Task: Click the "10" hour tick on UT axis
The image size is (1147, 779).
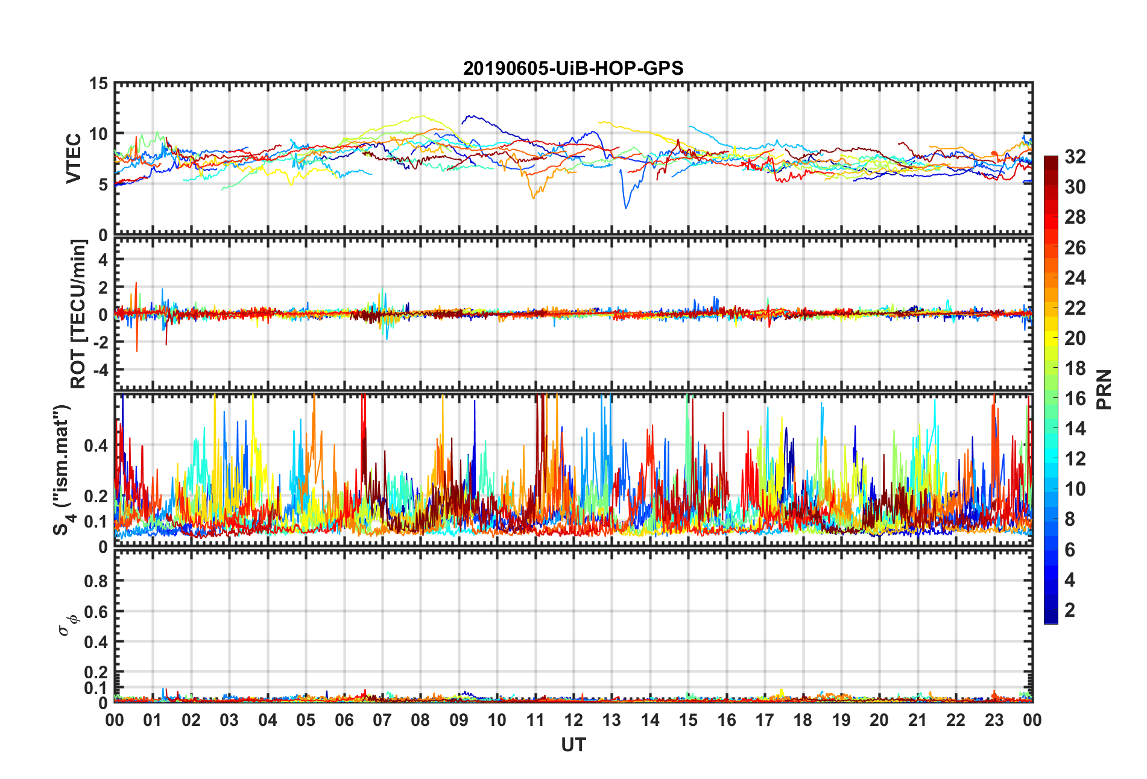Action: (497, 721)
